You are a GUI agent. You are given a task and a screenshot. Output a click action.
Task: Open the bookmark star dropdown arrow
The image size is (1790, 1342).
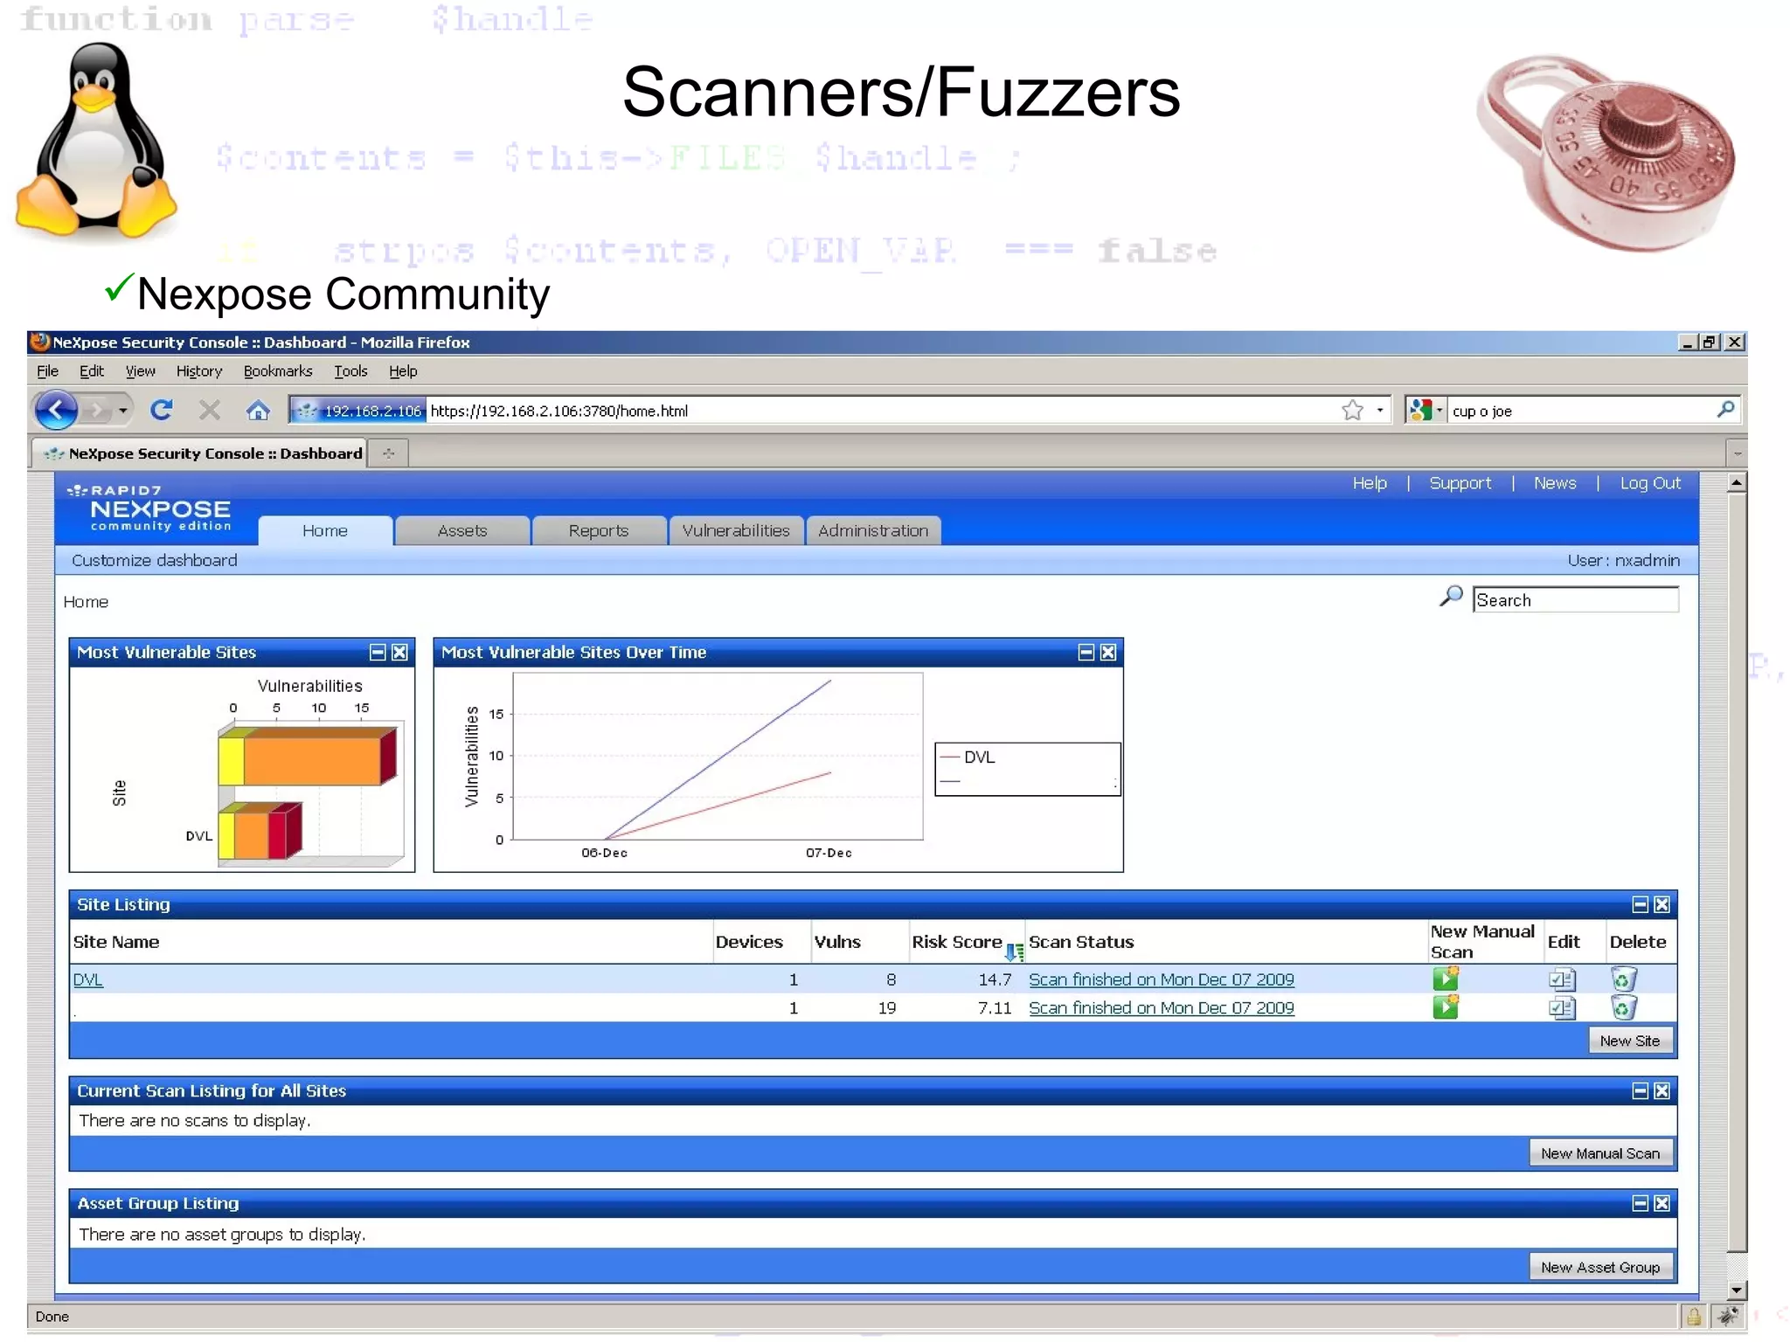click(x=1380, y=410)
